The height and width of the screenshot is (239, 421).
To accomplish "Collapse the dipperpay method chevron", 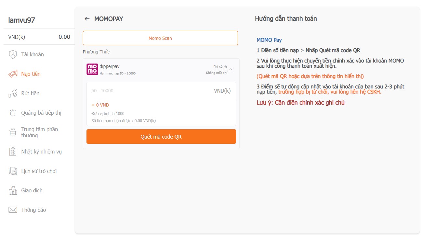I will 231,69.
